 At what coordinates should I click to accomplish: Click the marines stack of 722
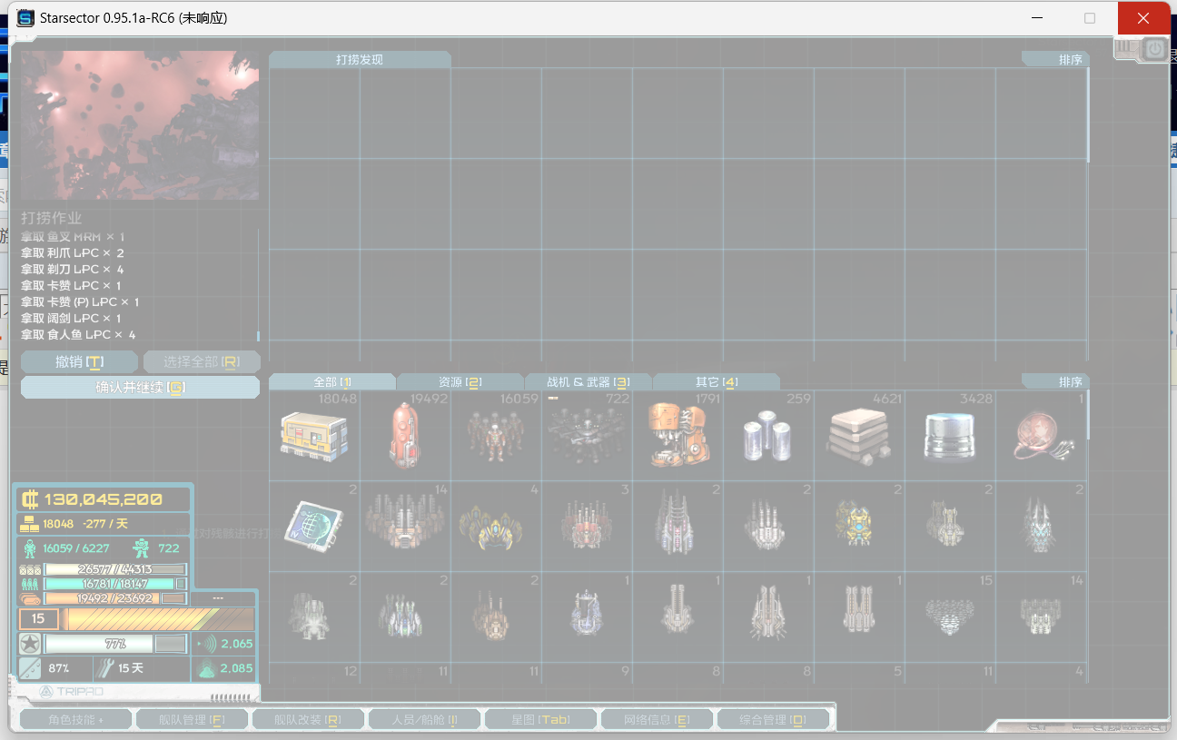click(587, 437)
